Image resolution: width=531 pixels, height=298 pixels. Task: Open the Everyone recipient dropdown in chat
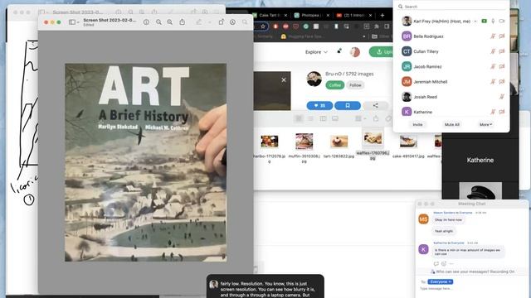pos(441,281)
